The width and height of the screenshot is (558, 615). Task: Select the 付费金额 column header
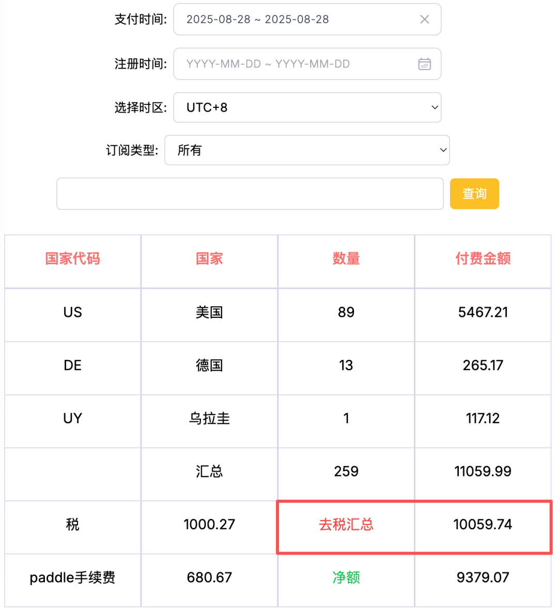pos(483,258)
